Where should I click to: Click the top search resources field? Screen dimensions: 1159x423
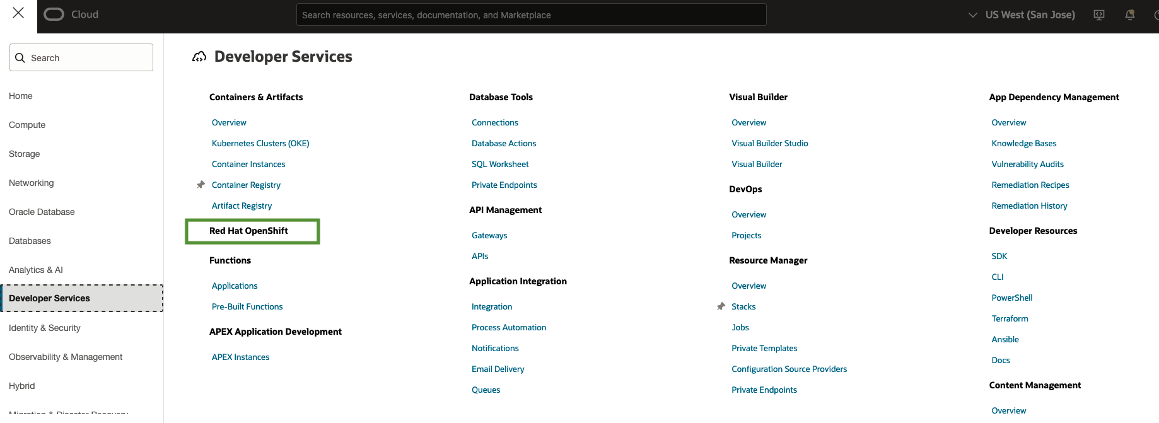click(532, 14)
